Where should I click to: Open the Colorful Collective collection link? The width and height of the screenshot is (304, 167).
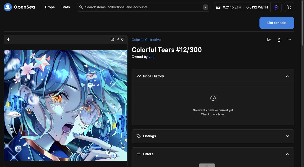146,40
